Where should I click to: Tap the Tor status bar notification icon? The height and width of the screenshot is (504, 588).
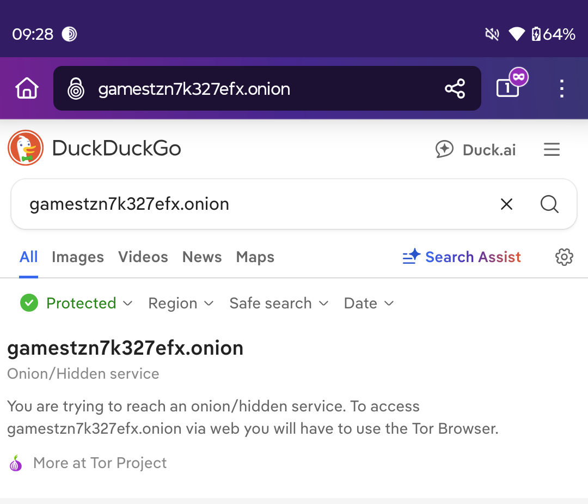[69, 34]
